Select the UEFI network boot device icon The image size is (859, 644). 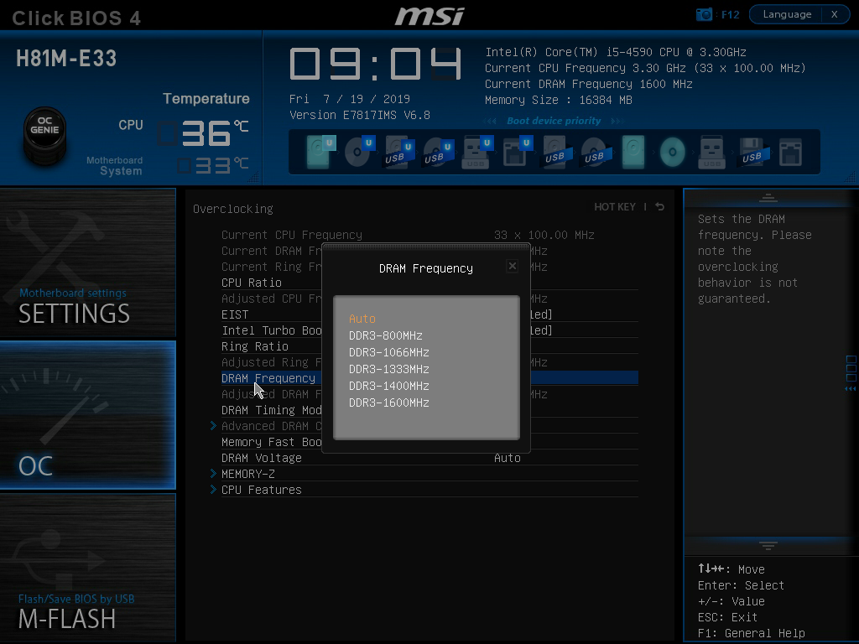point(517,151)
